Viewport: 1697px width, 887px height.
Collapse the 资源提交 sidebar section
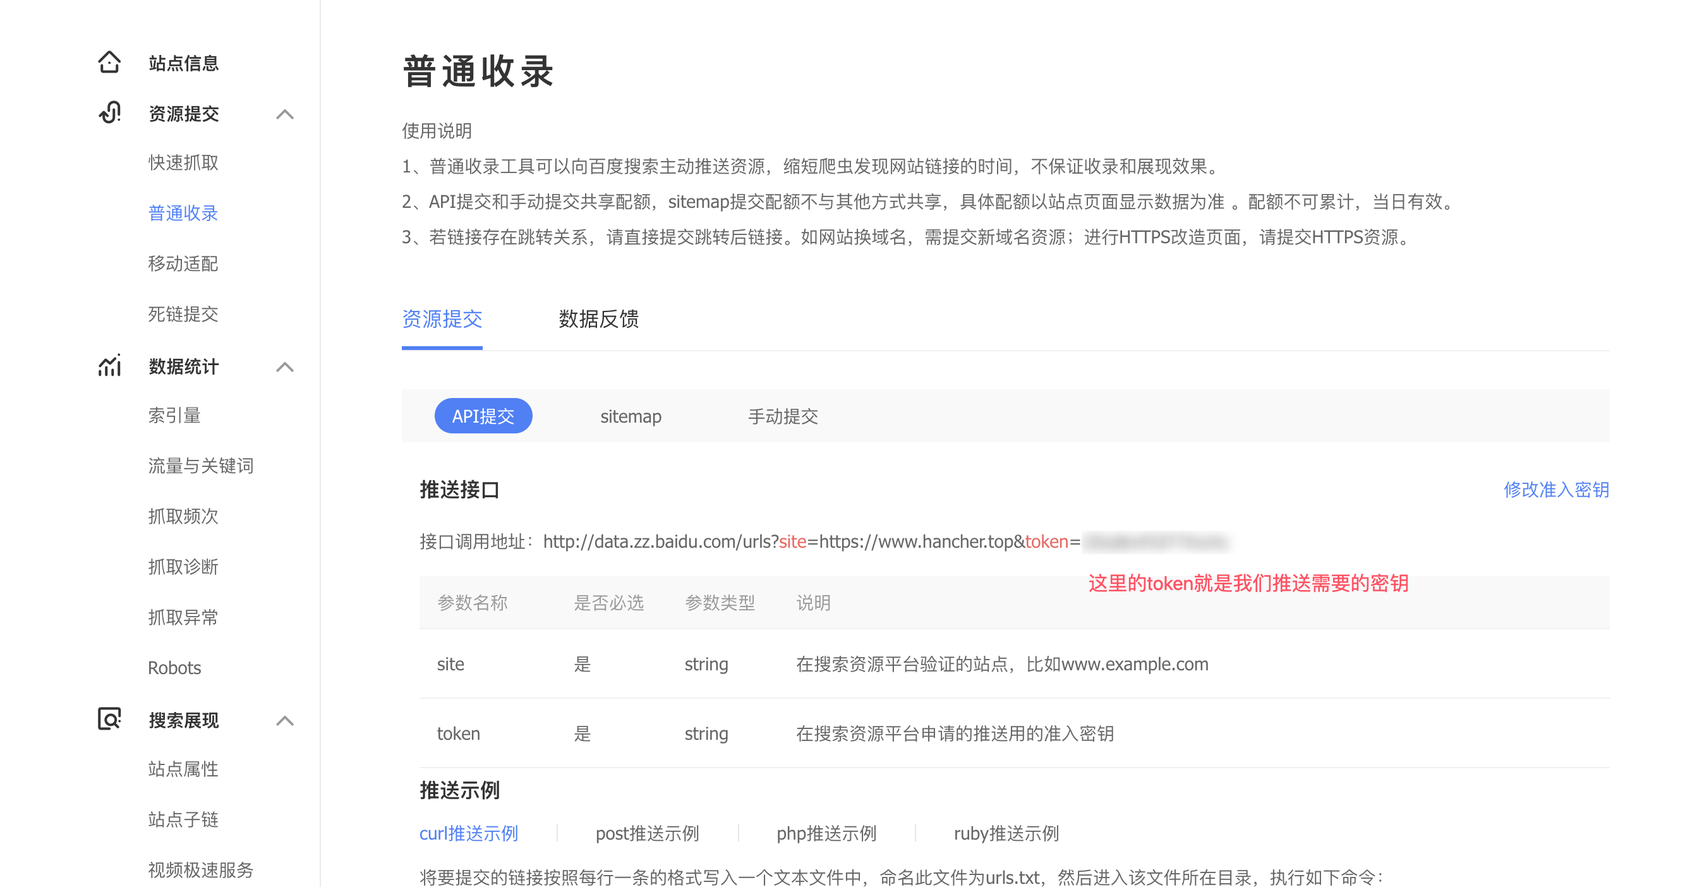point(286,114)
